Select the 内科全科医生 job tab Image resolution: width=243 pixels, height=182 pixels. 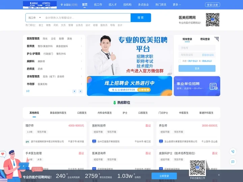[105, 113]
